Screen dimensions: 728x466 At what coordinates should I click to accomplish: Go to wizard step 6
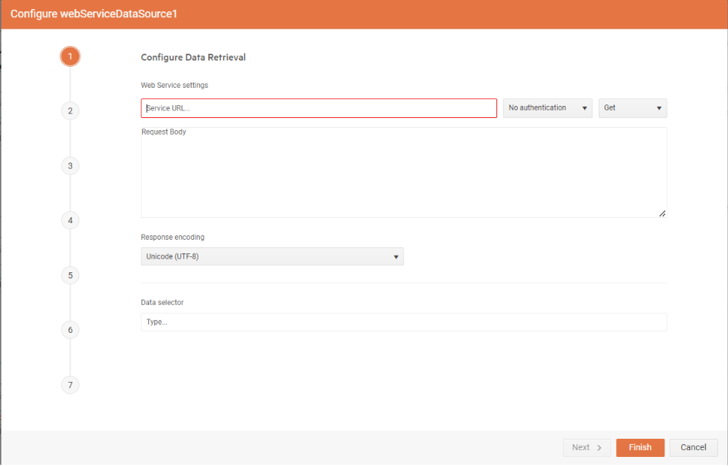click(70, 330)
